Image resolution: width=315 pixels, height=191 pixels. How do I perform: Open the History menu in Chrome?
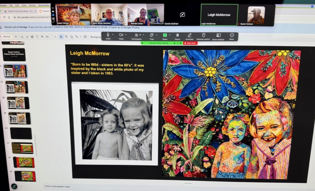click(32, 5)
